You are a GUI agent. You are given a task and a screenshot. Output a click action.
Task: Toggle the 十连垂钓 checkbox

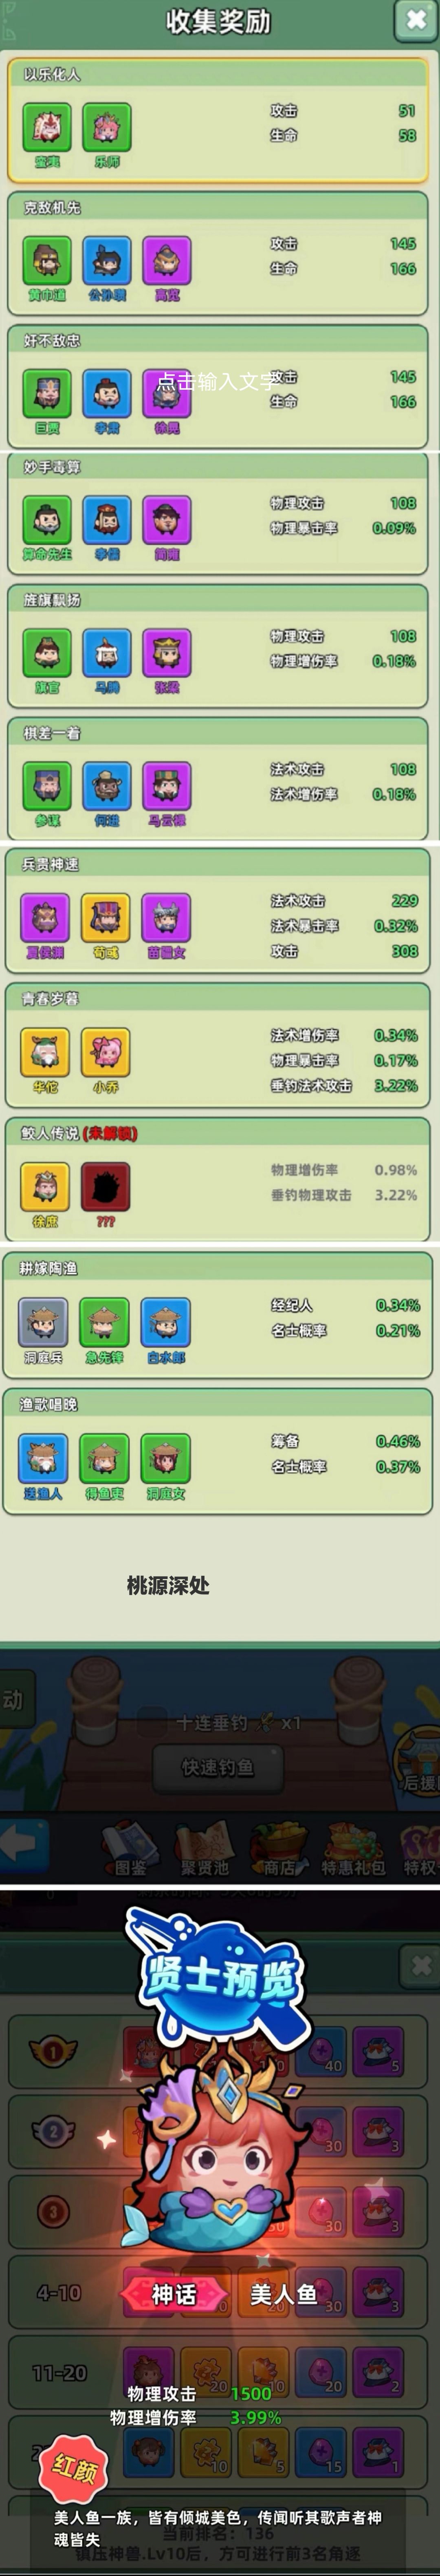click(152, 1722)
